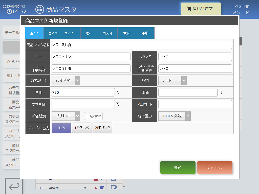Switch to the 基本2 tab

[53, 33]
